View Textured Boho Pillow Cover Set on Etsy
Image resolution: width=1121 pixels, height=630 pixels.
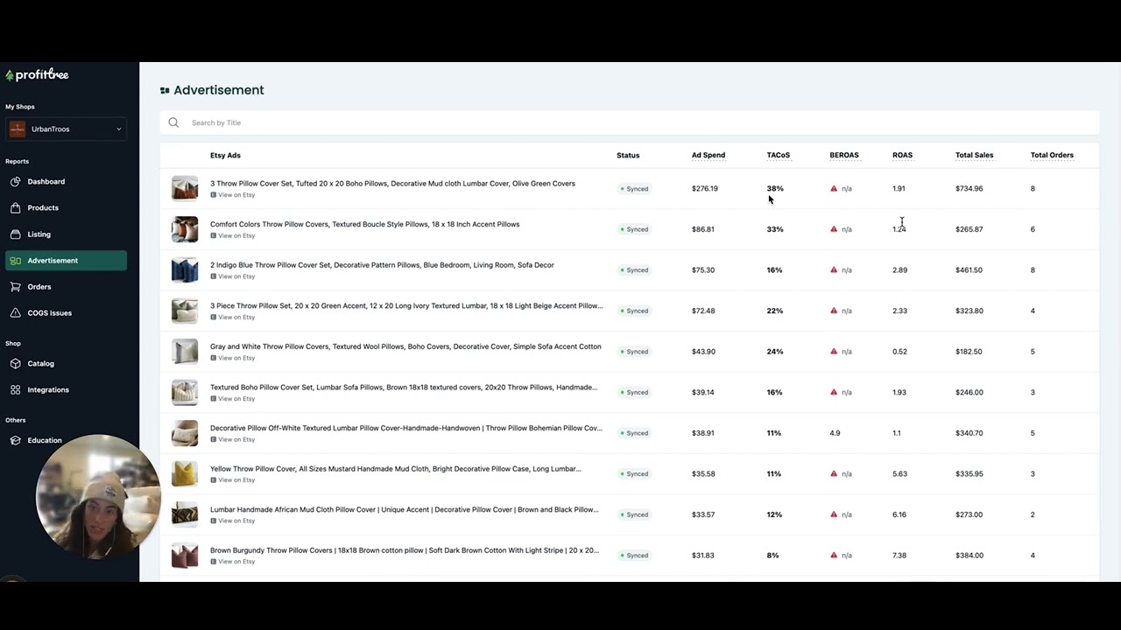click(233, 399)
